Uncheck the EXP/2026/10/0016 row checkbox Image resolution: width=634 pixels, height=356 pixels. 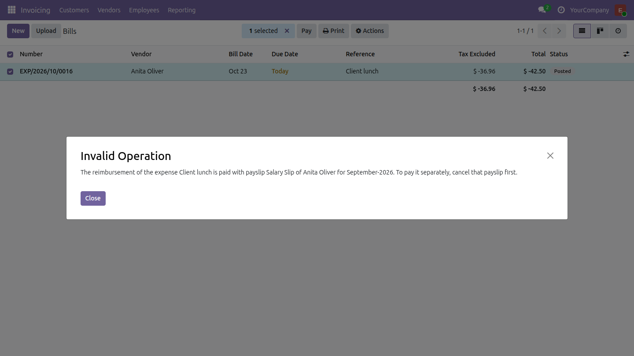[x=10, y=72]
